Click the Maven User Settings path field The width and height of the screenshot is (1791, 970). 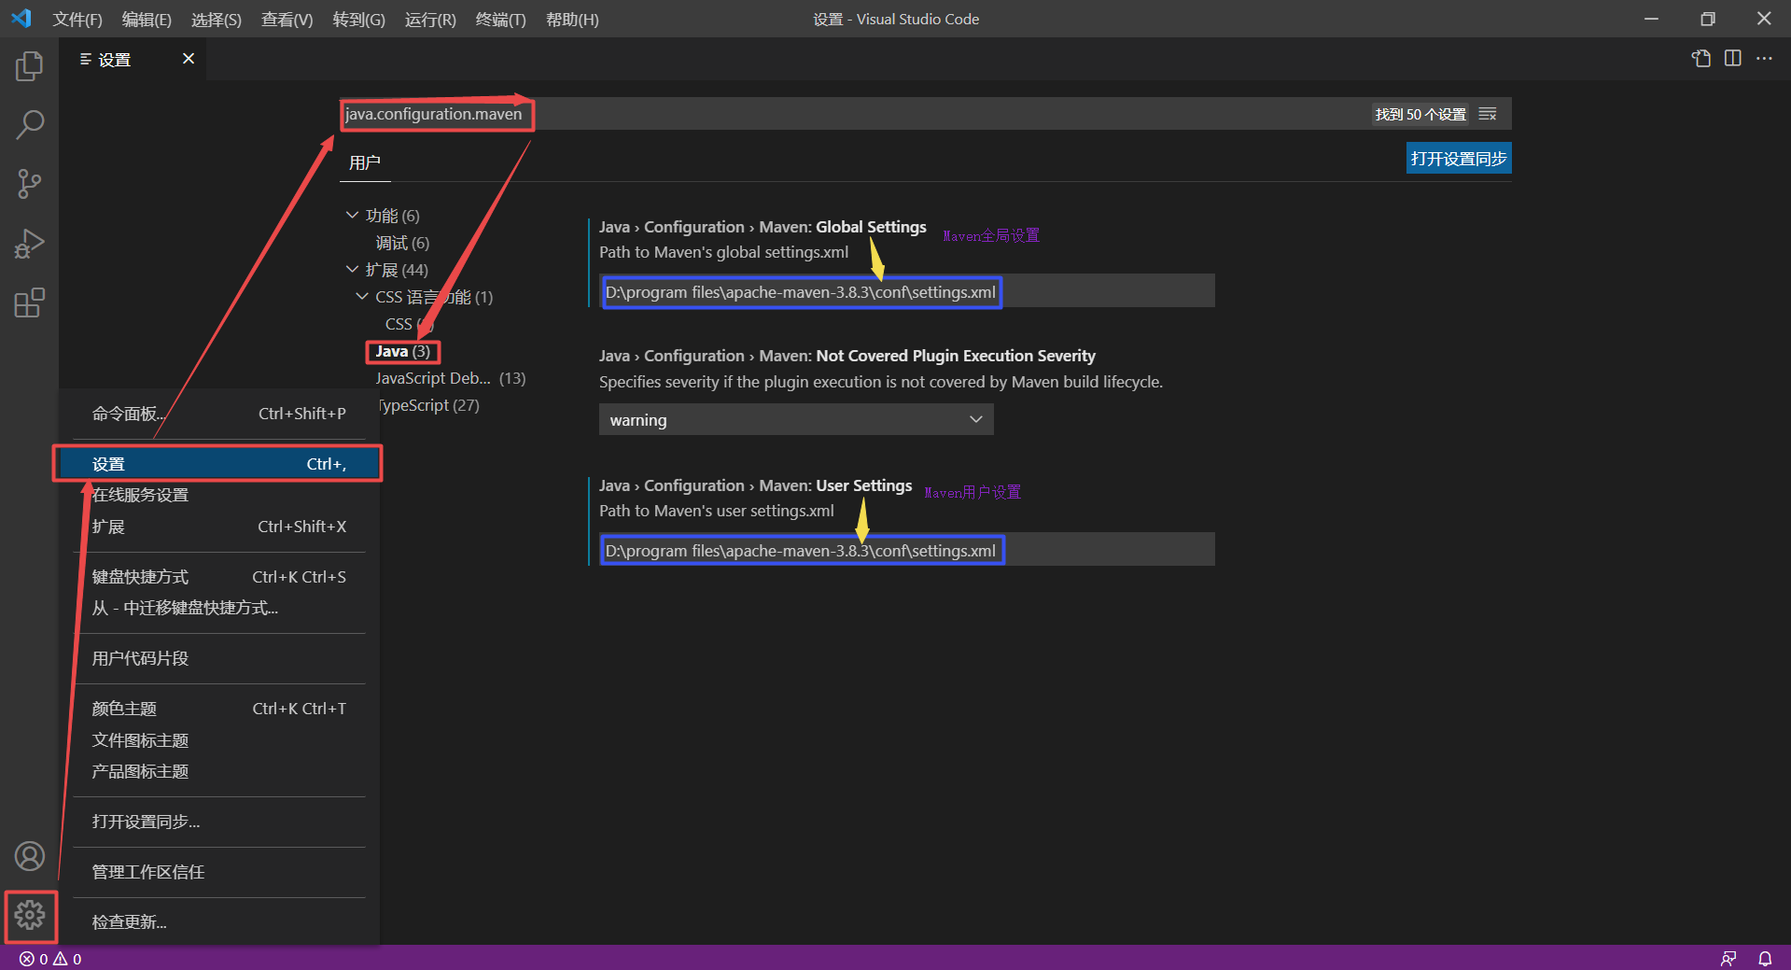click(907, 551)
